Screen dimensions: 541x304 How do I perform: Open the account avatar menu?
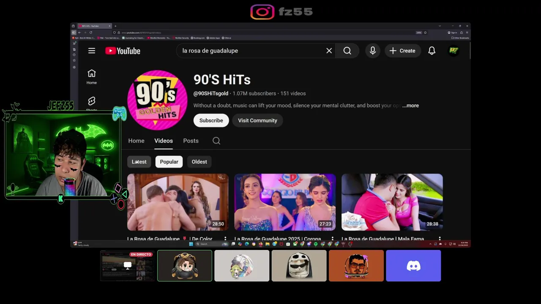[454, 51]
